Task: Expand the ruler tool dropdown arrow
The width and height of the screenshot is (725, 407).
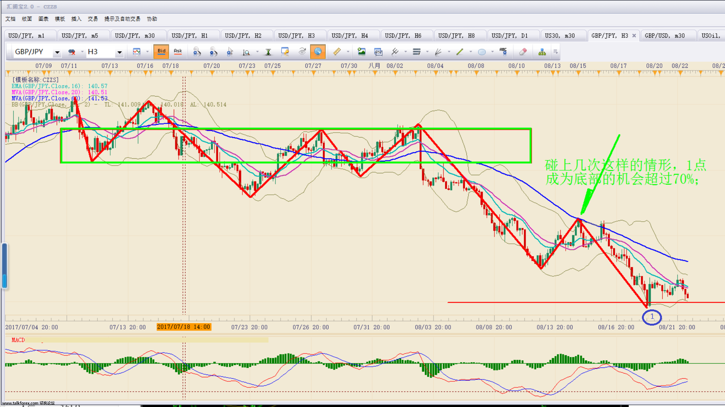Action: click(x=348, y=52)
